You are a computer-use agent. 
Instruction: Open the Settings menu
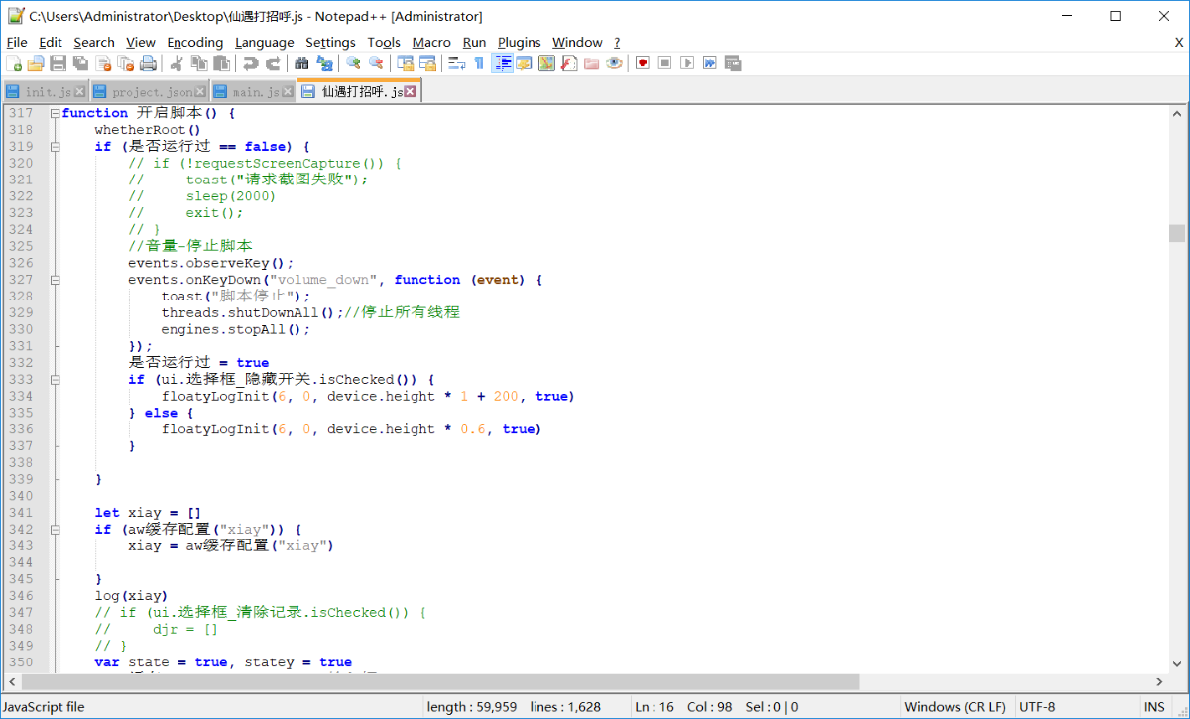coord(330,42)
